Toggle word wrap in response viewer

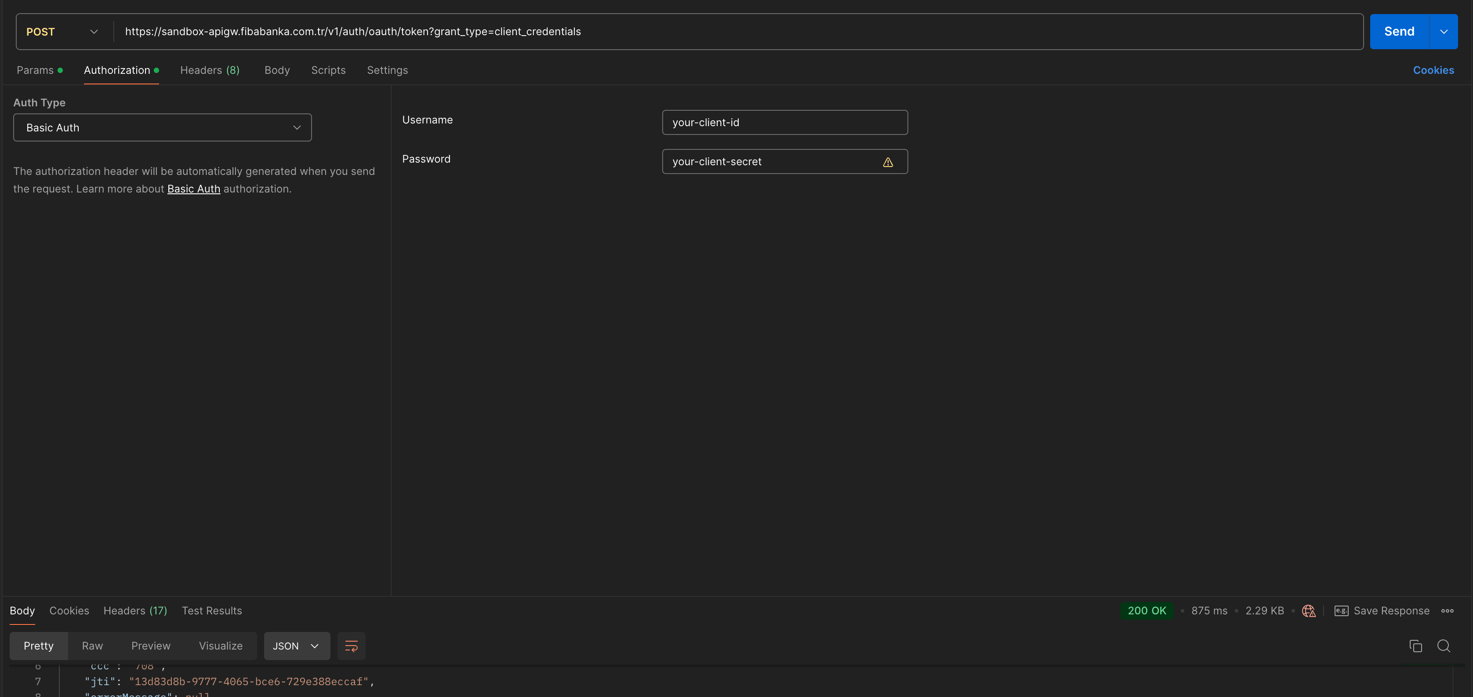point(351,646)
